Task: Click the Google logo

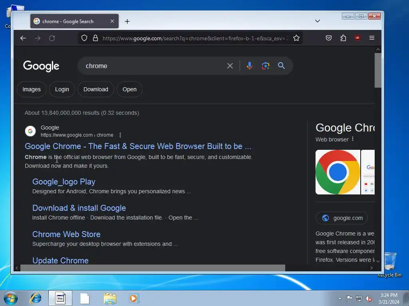Action: pos(41,66)
